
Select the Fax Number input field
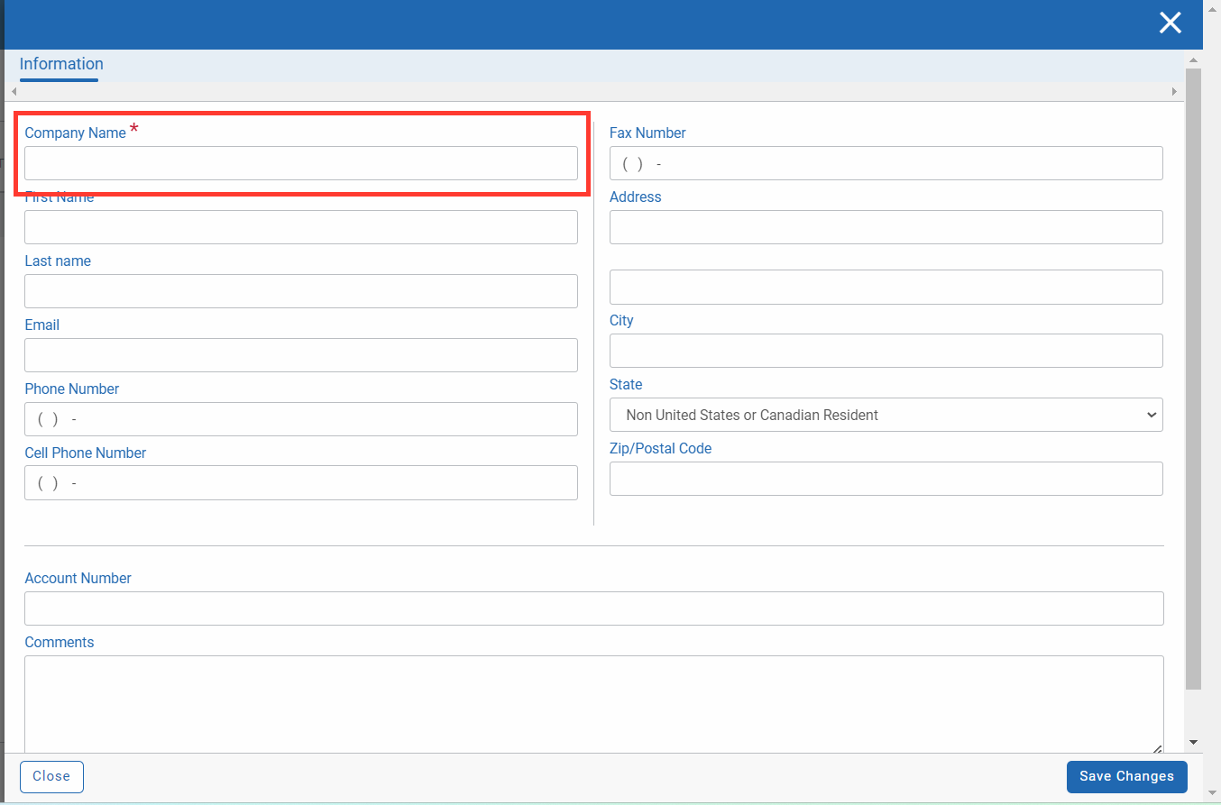point(886,163)
